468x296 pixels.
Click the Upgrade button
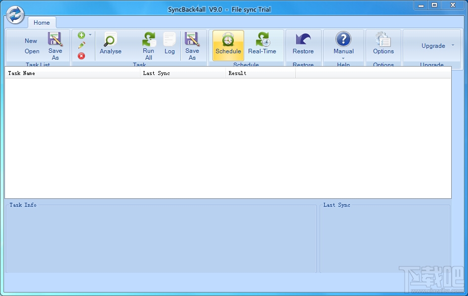(433, 45)
